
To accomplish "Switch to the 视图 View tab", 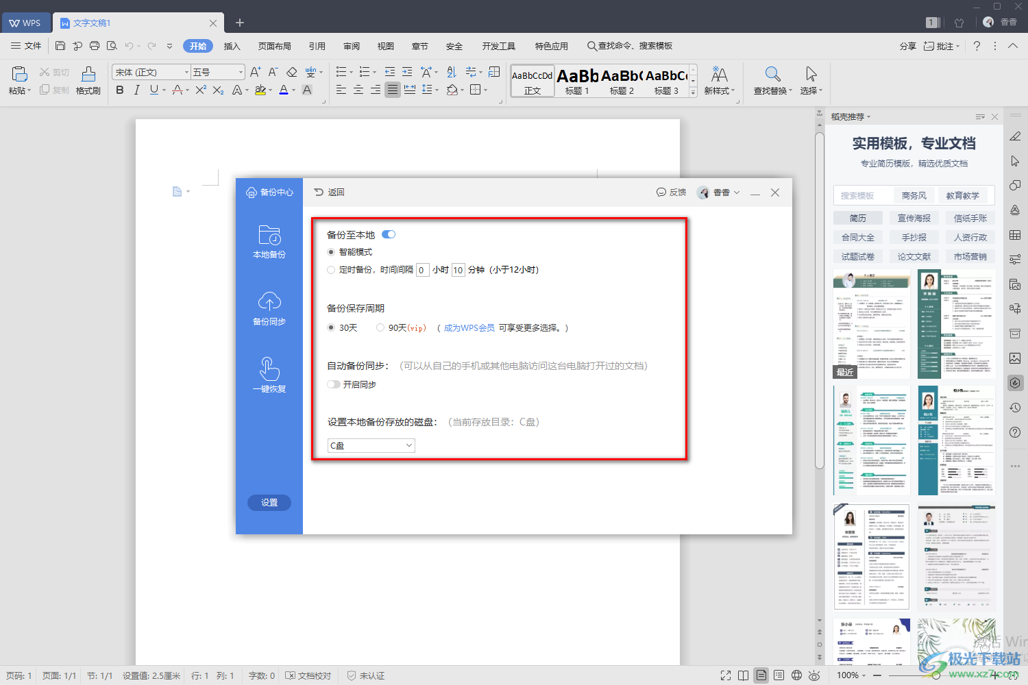I will 386,46.
